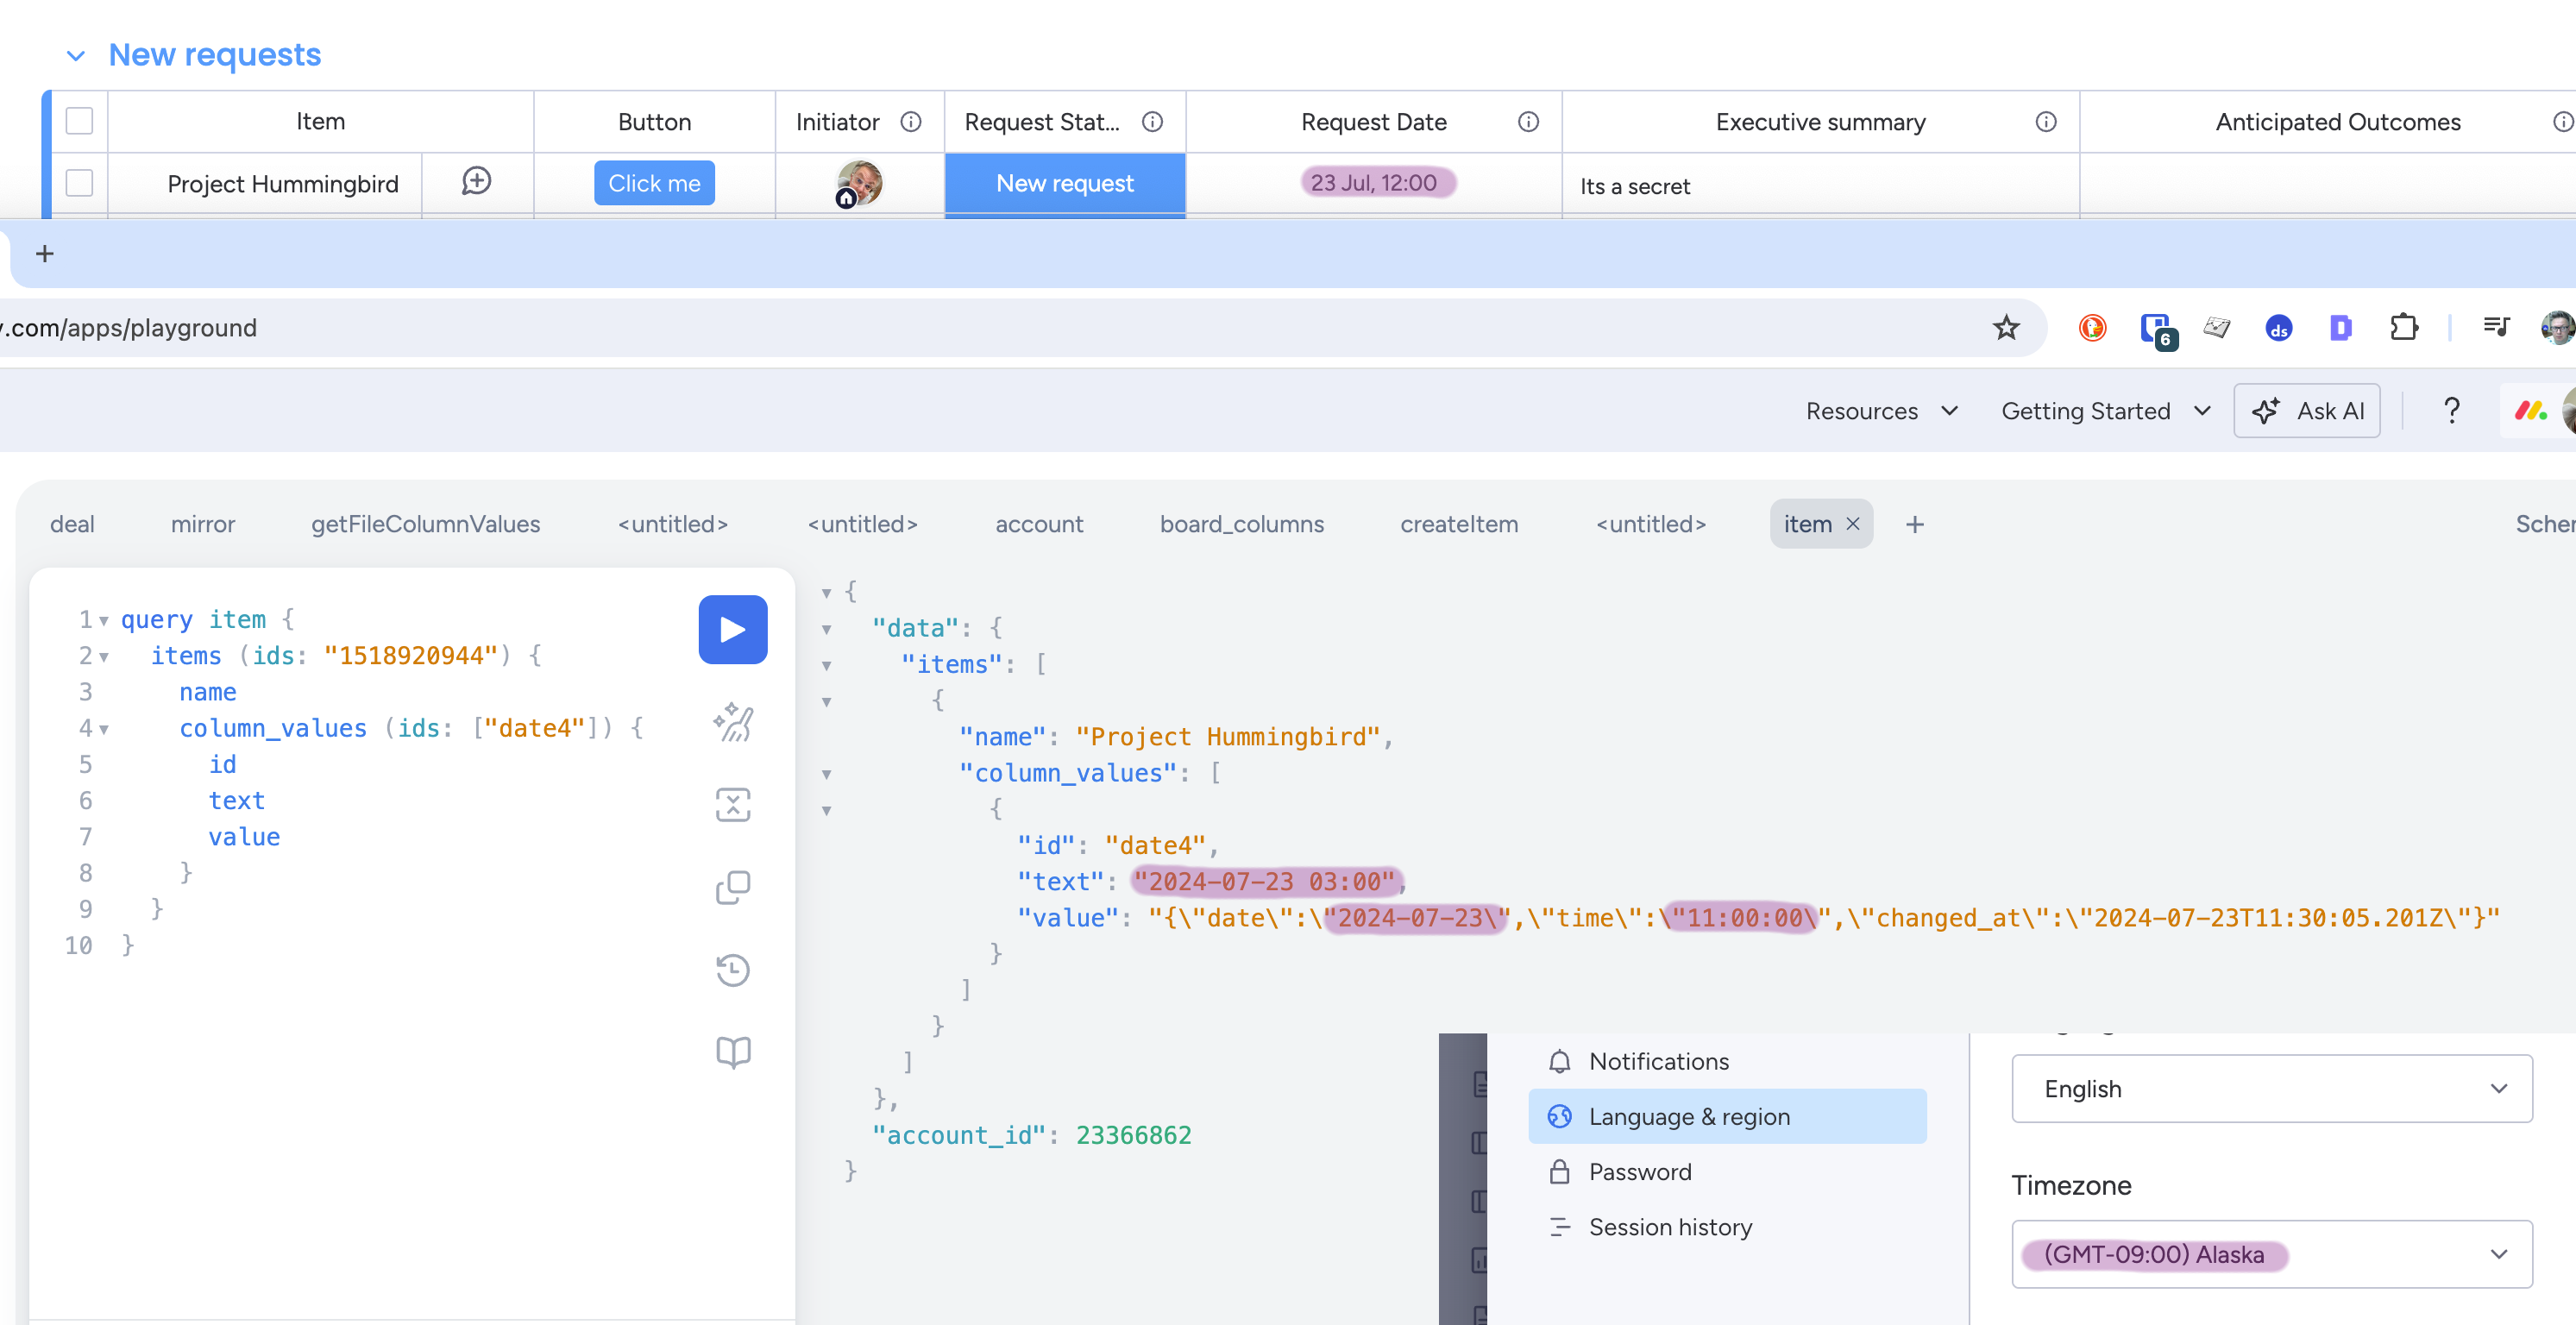Screen dimensions: 2576x1325
Task: Open the Schema panel tab
Action: point(2545,524)
